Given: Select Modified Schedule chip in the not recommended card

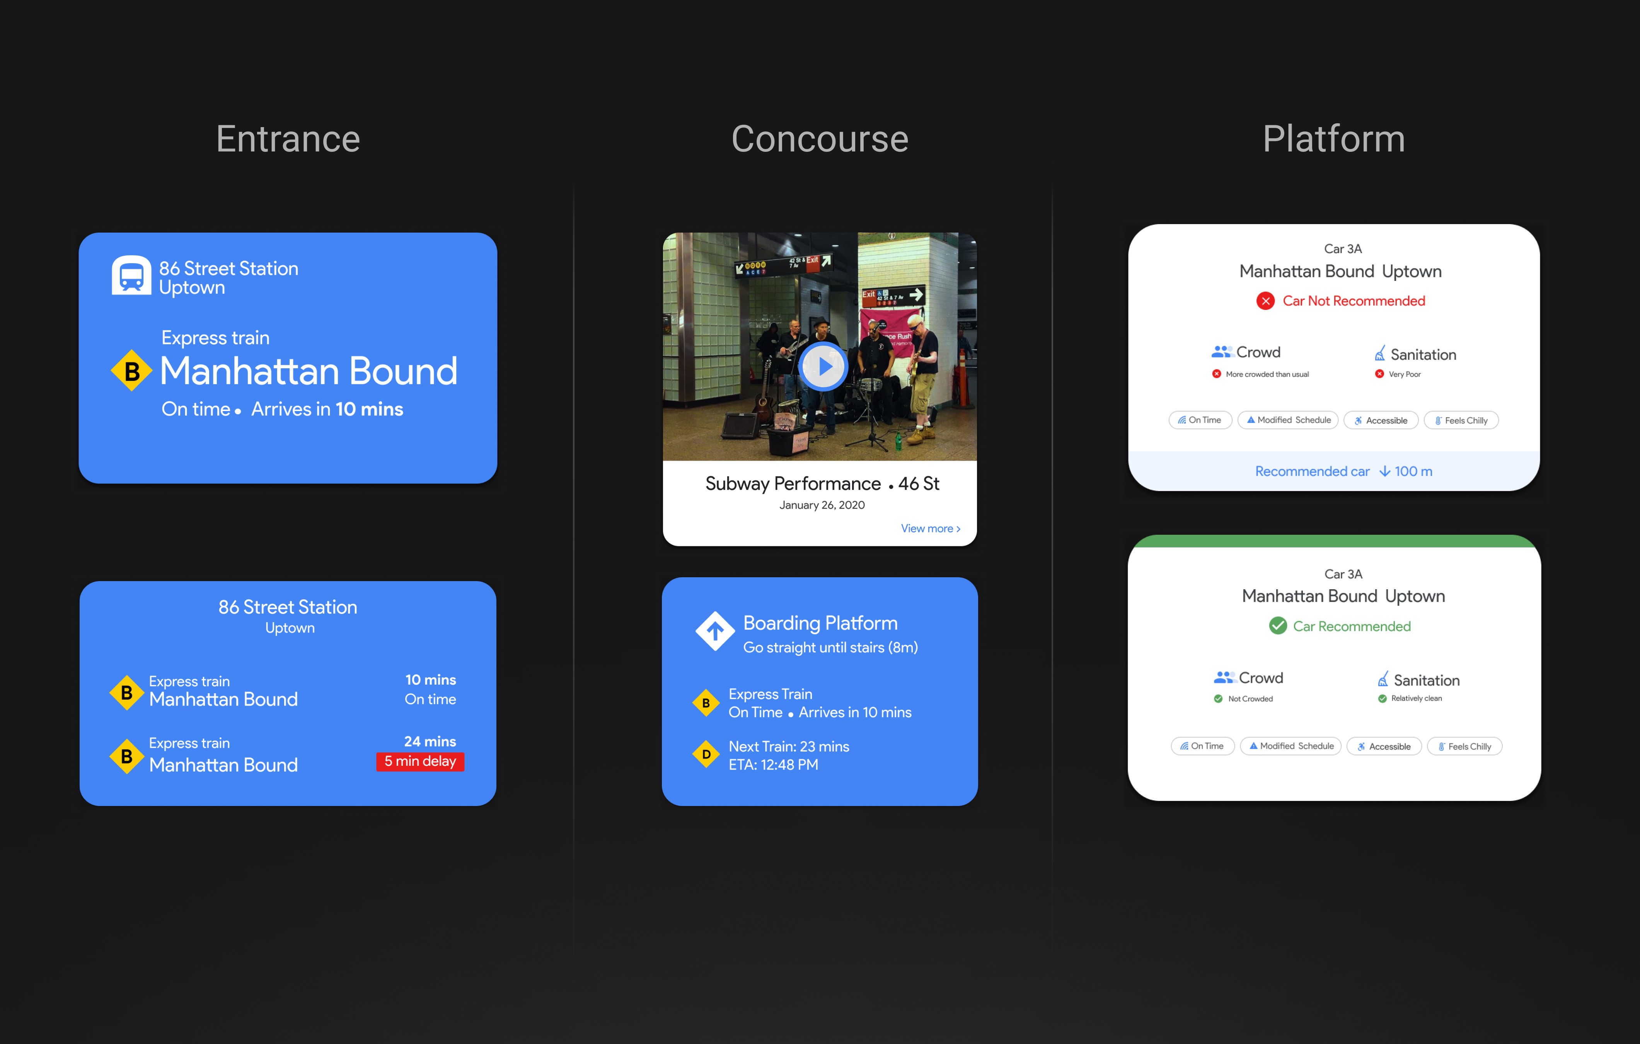Looking at the screenshot, I should (1288, 420).
